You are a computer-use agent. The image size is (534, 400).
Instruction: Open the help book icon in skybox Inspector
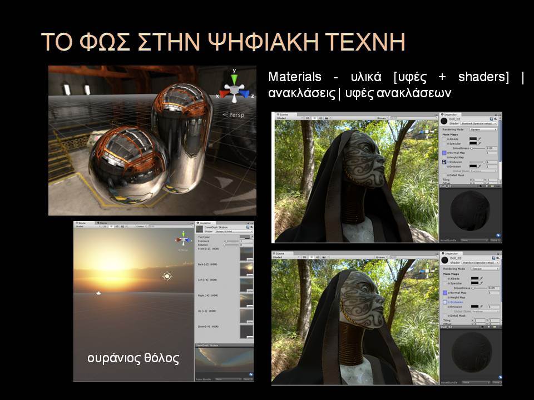coord(248,227)
